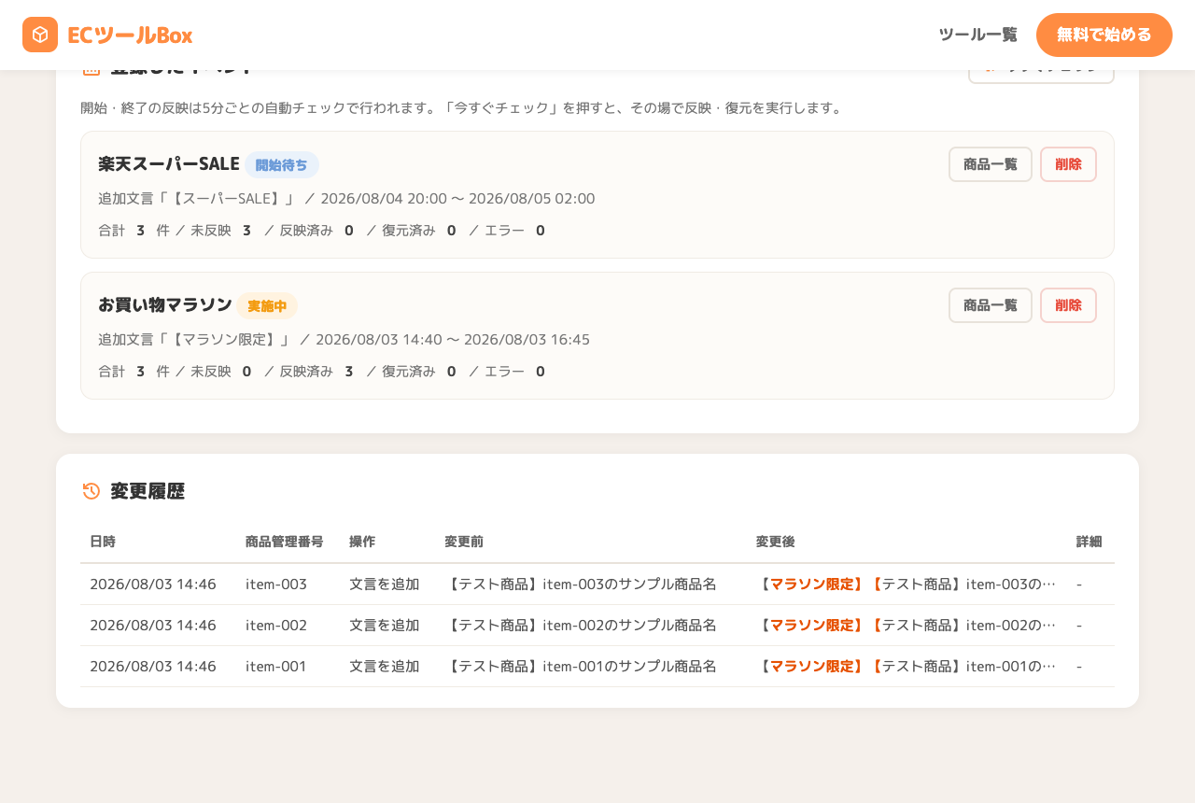
Task: Open the ツール一覧 navigation link
Action: tap(977, 35)
